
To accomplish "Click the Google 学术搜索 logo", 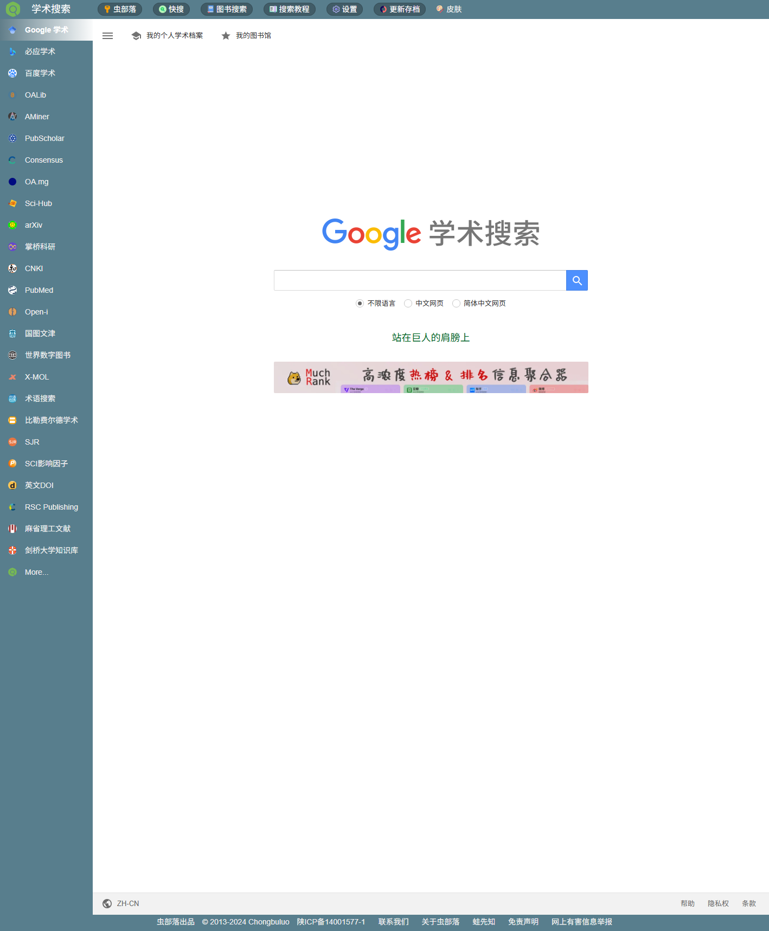I will [431, 234].
